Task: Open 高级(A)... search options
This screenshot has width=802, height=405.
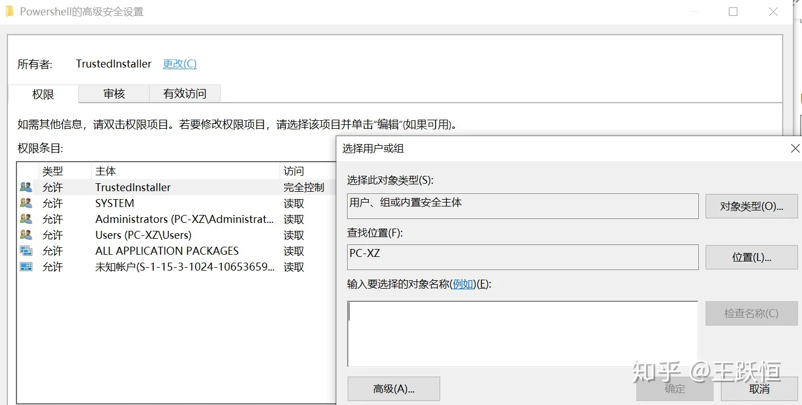Action: (394, 389)
